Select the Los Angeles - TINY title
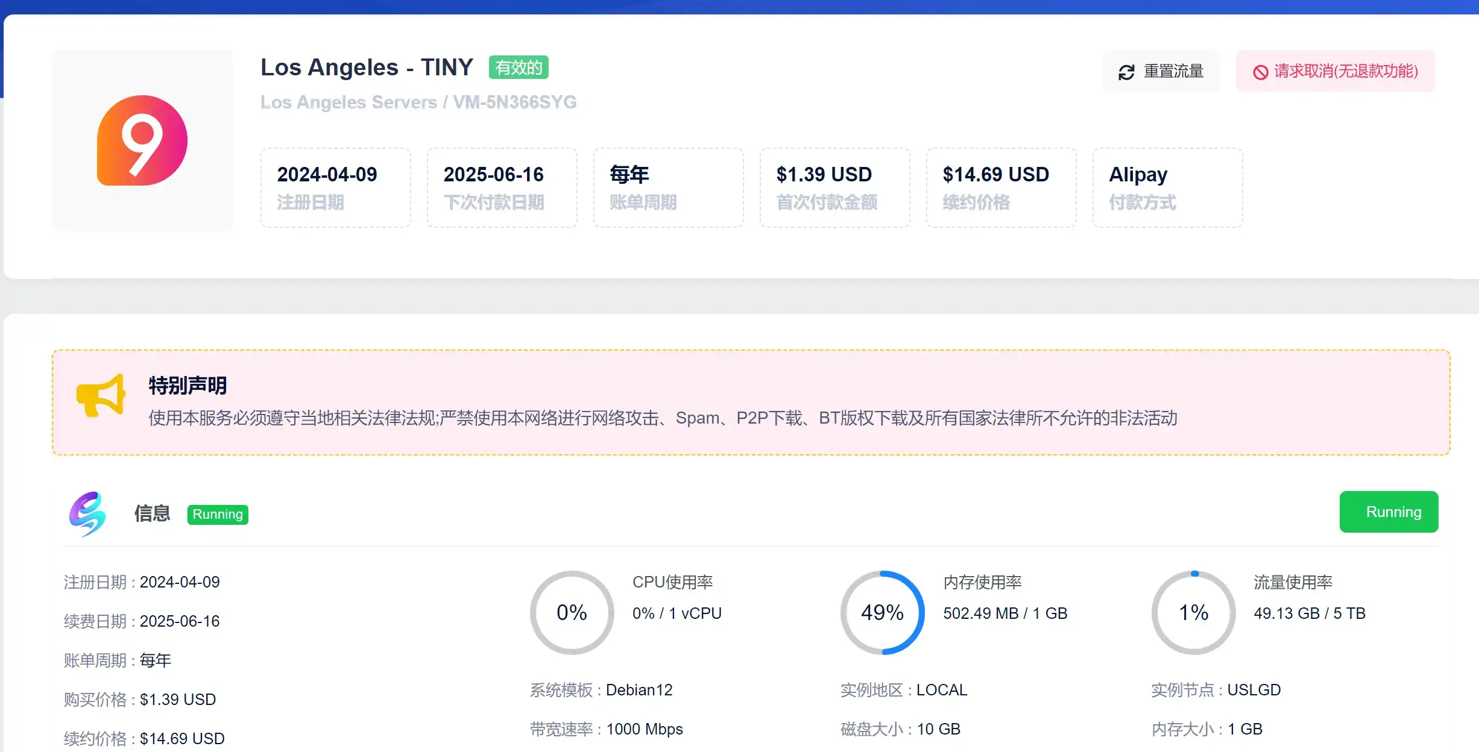The image size is (1479, 752). [367, 67]
